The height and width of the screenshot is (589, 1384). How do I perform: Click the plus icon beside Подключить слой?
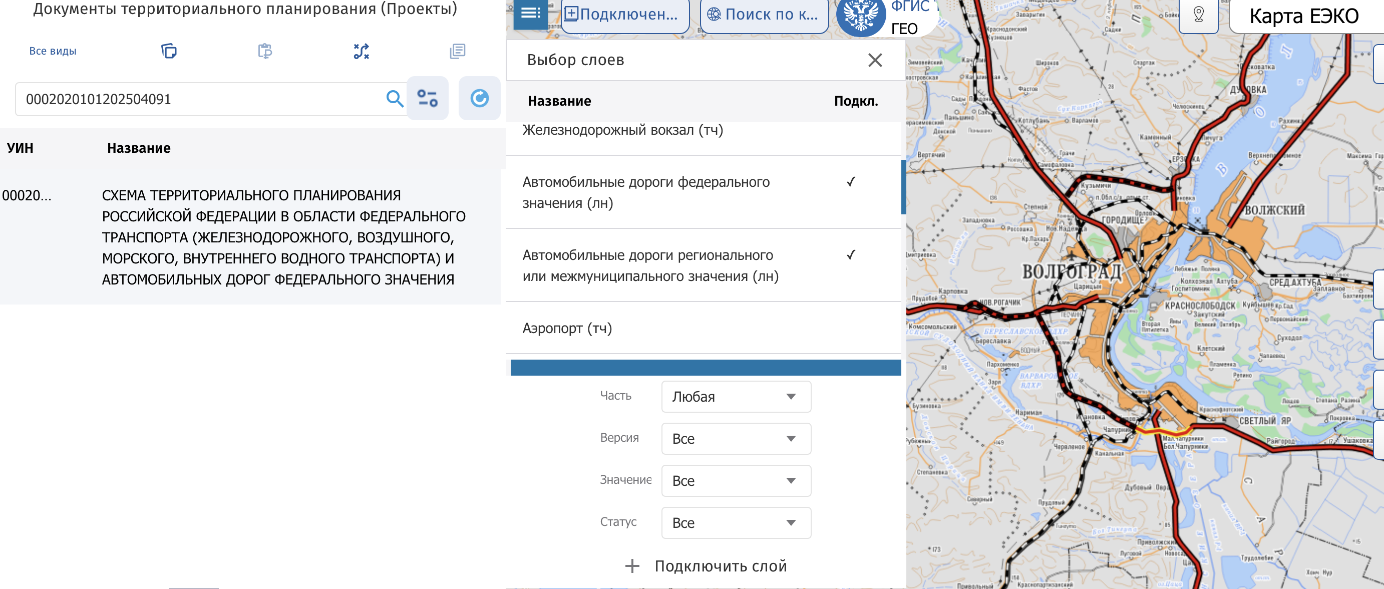tap(632, 566)
